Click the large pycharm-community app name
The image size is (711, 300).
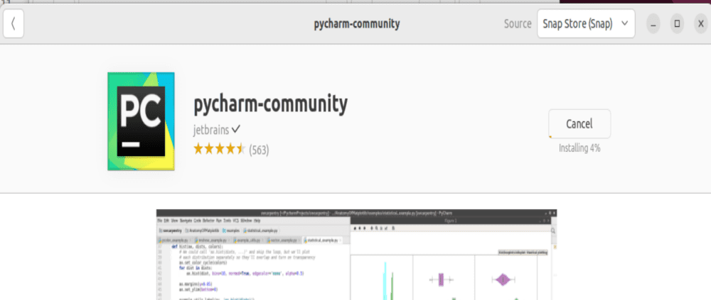[271, 104]
